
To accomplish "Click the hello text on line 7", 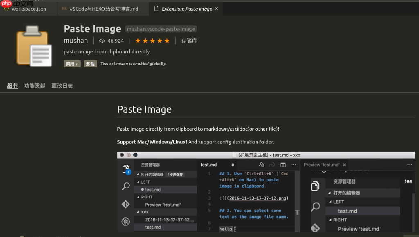I will (x=226, y=229).
